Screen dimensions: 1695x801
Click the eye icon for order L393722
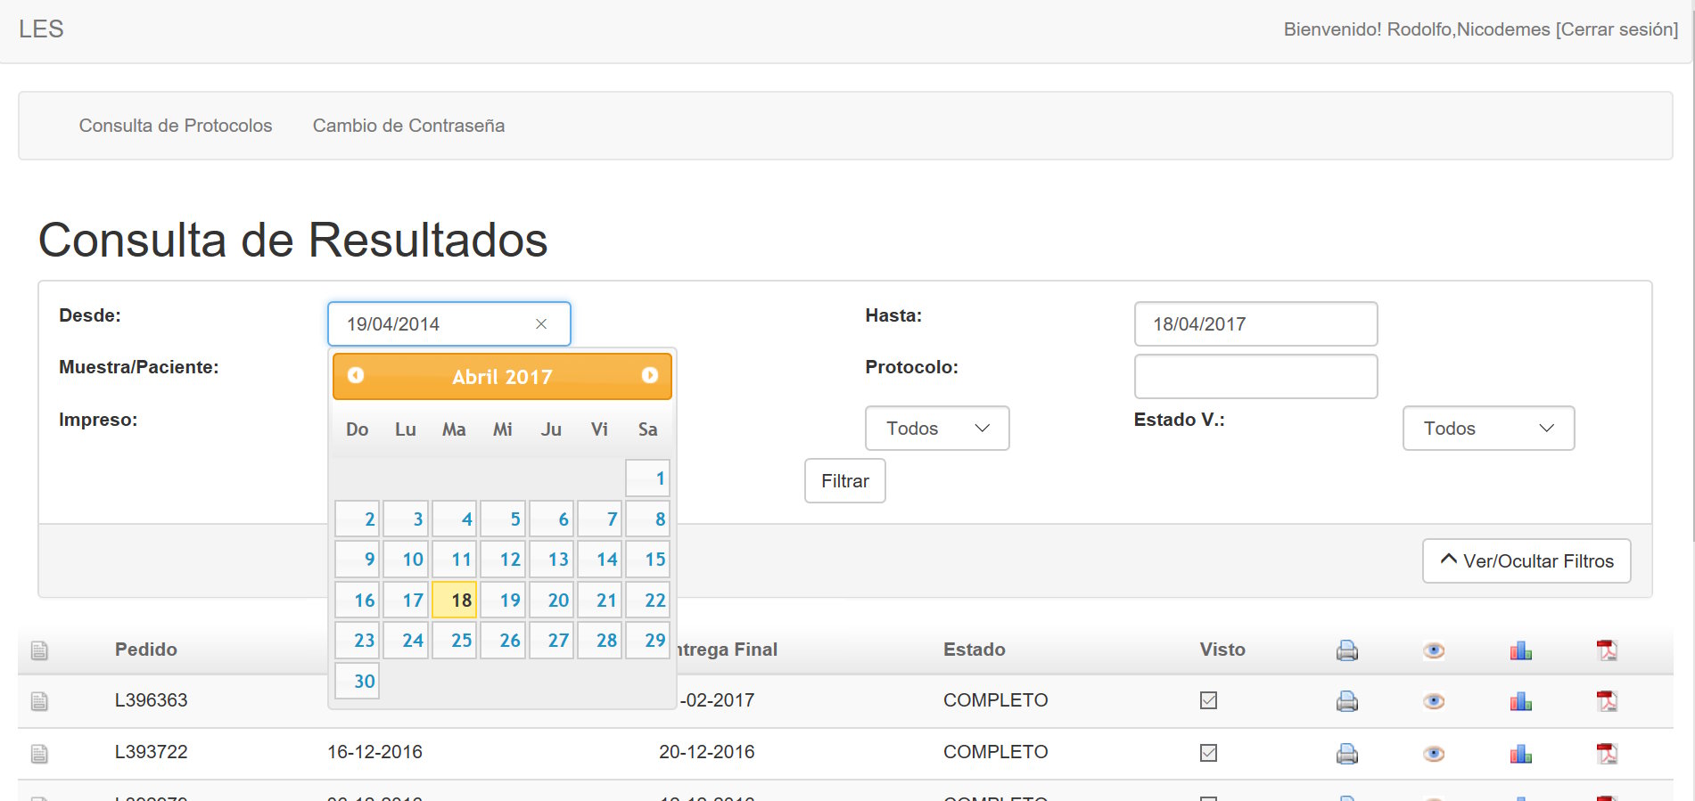click(1433, 754)
